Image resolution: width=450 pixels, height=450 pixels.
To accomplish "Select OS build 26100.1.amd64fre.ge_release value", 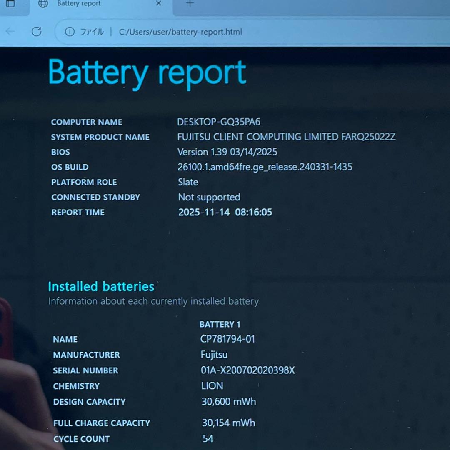I will point(265,167).
